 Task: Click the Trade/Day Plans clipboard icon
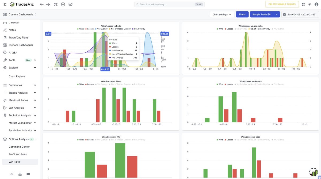[x=5, y=37]
